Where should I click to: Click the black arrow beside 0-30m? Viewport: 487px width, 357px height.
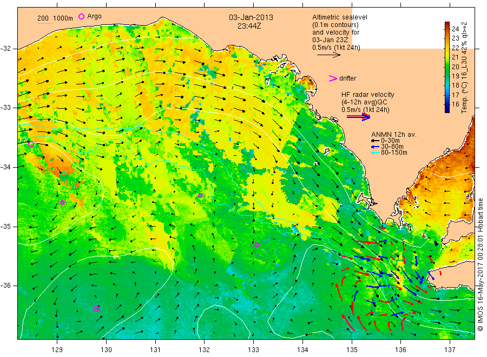[x=375, y=141]
